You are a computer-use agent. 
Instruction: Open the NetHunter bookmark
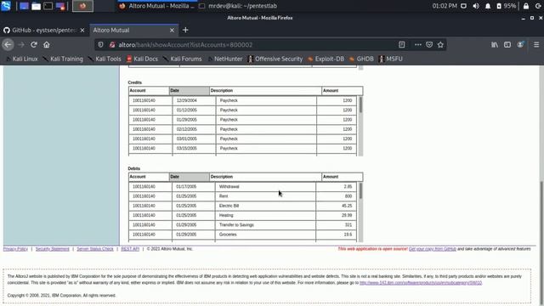click(x=224, y=59)
